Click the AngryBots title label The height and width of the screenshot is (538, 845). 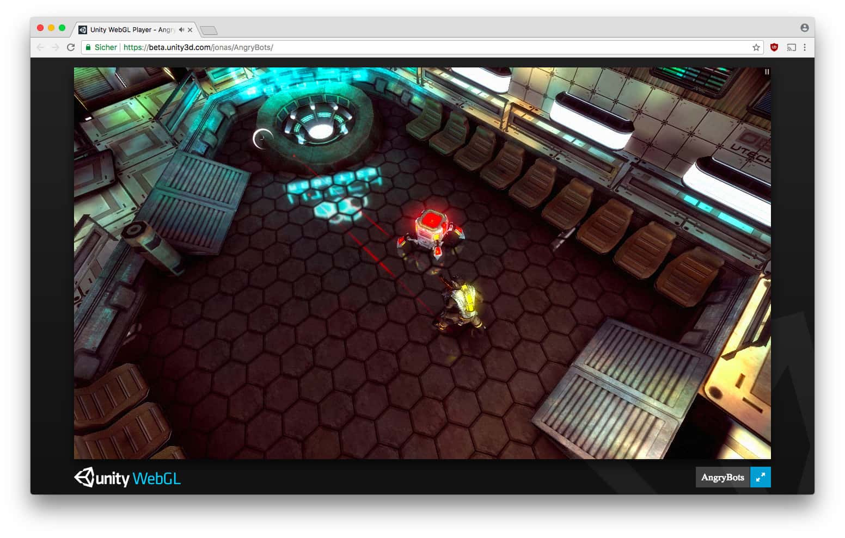pos(722,477)
